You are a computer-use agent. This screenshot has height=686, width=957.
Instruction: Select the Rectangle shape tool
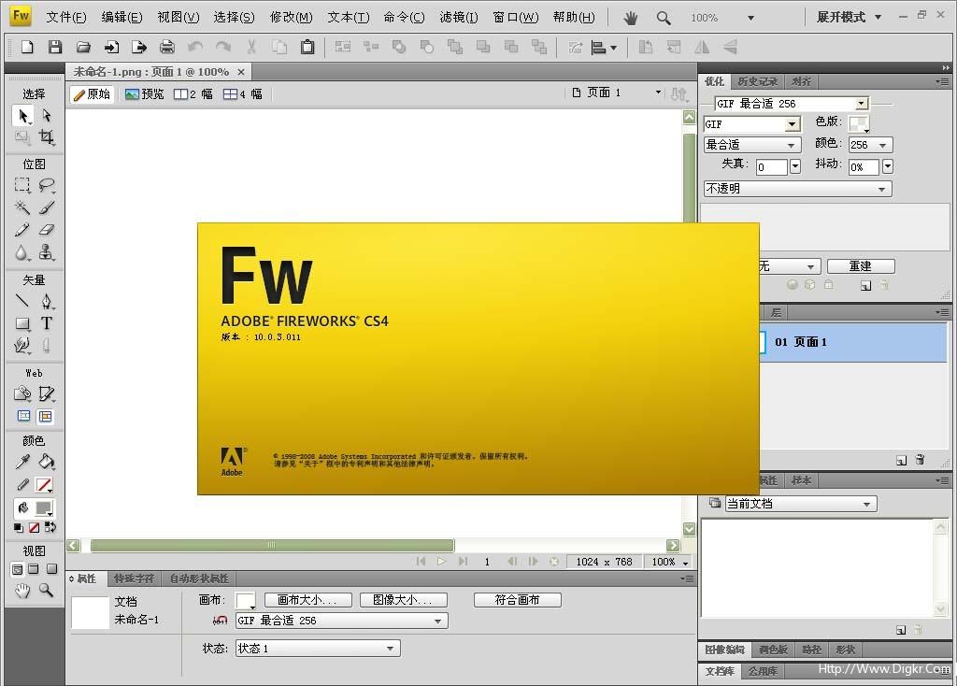click(x=22, y=323)
